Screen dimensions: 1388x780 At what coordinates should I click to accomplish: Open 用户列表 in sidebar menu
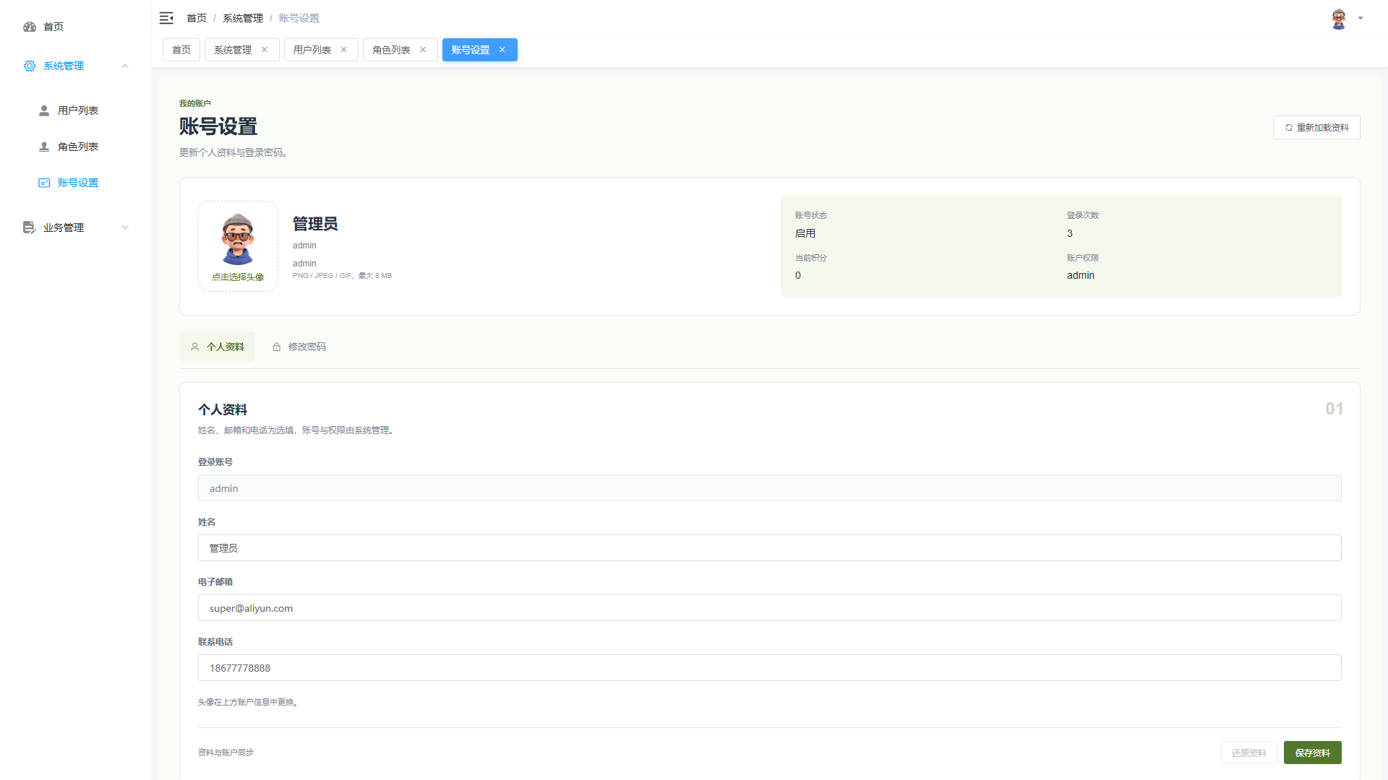click(x=76, y=110)
